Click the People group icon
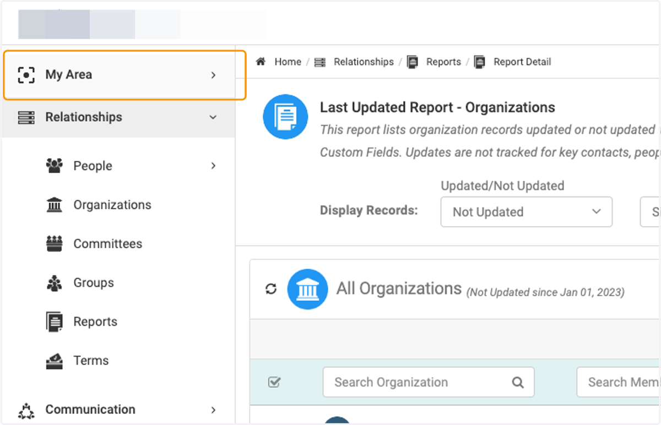 coord(55,166)
